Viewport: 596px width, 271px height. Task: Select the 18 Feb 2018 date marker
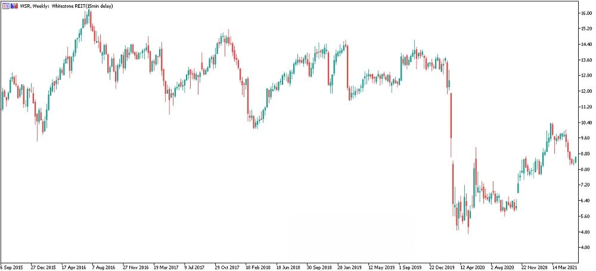point(258,267)
